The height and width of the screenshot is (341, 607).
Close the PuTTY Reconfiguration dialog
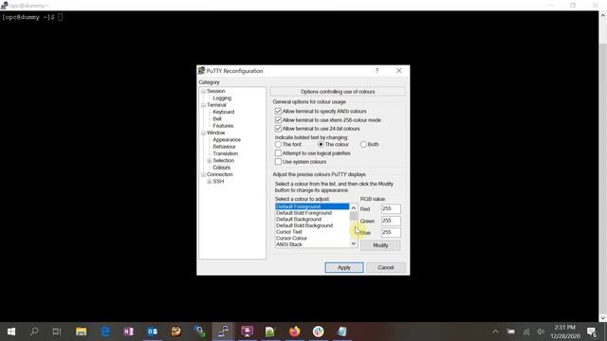pyautogui.click(x=398, y=71)
